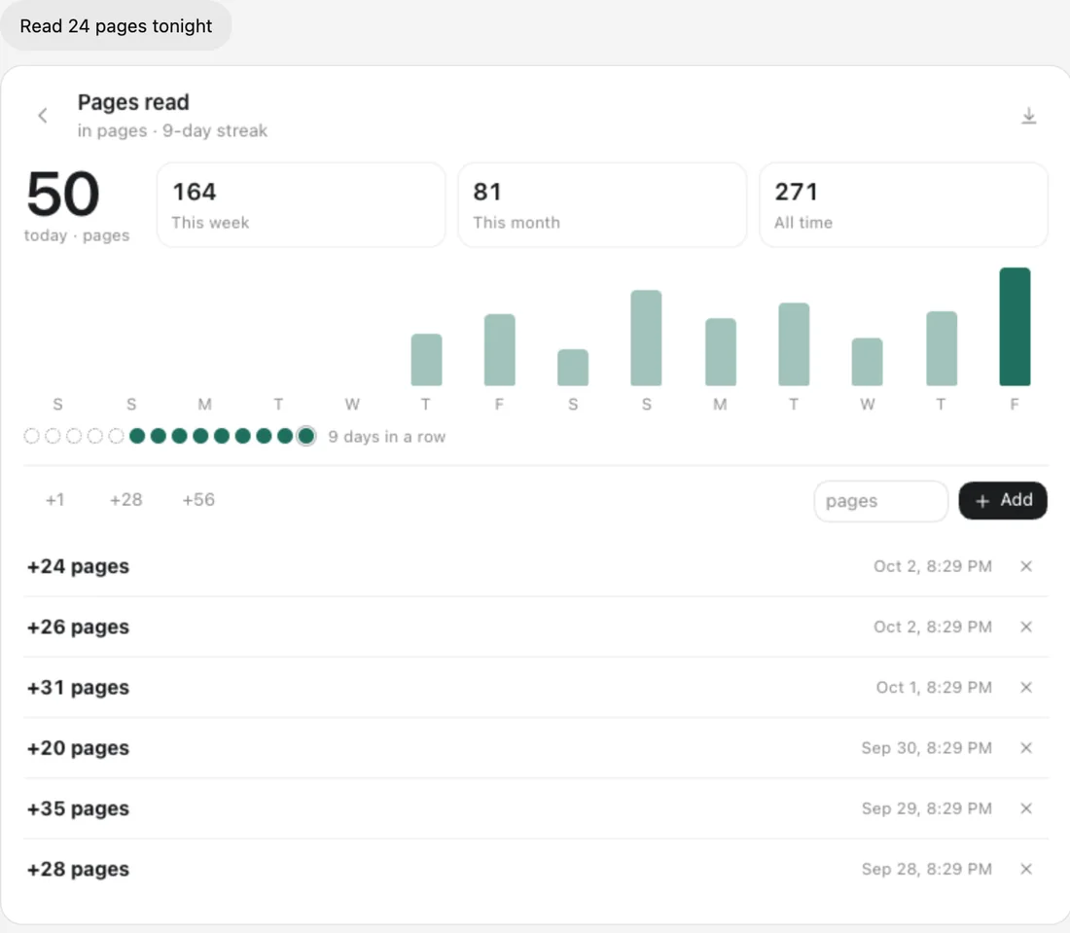Viewport: 1070px width, 933px height.
Task: Select the "+26 pages" entry text
Action: coord(78,628)
